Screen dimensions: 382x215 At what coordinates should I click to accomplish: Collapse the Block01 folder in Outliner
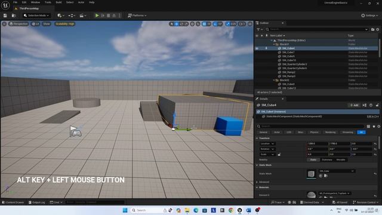274,44
